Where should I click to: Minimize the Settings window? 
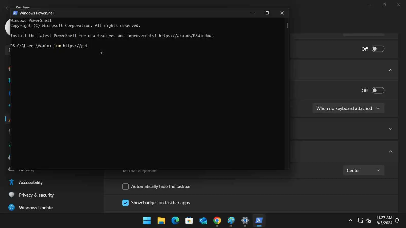(x=370, y=5)
